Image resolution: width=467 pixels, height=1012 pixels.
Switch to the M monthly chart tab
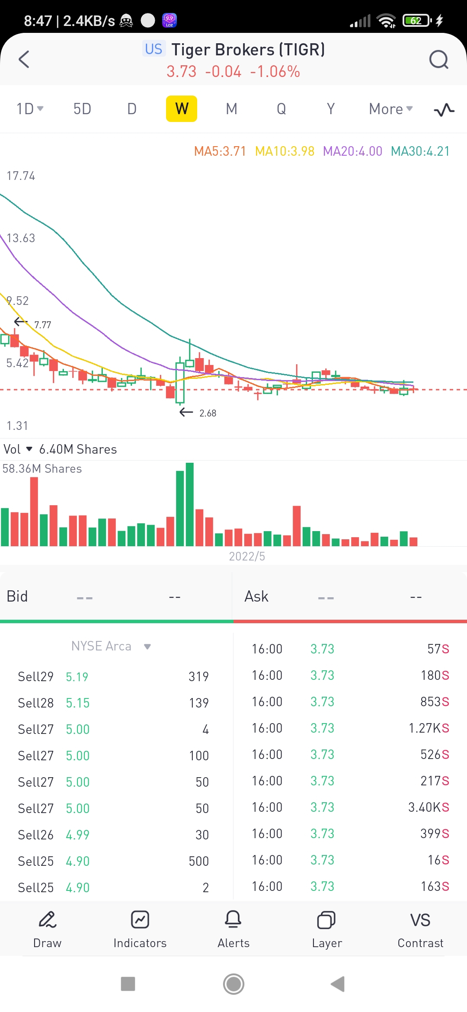(231, 109)
